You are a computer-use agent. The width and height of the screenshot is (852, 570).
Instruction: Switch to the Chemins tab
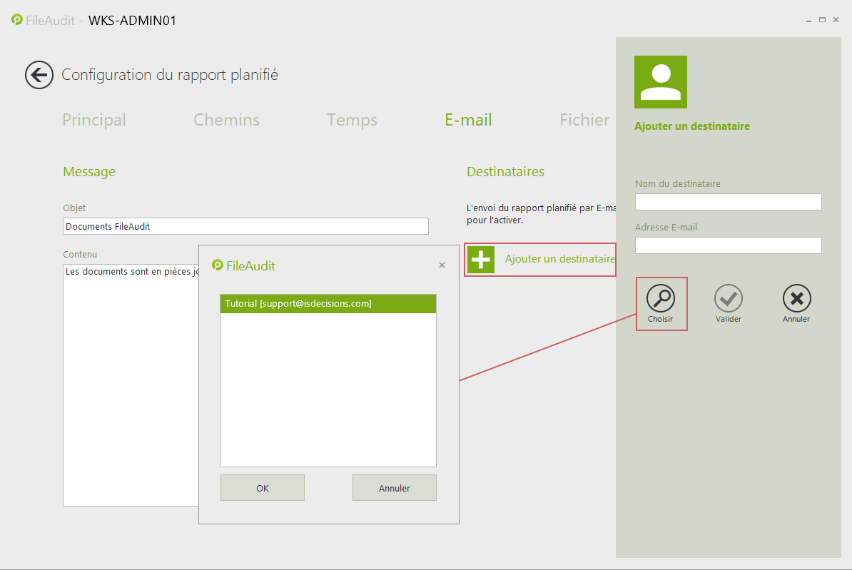pos(226,120)
